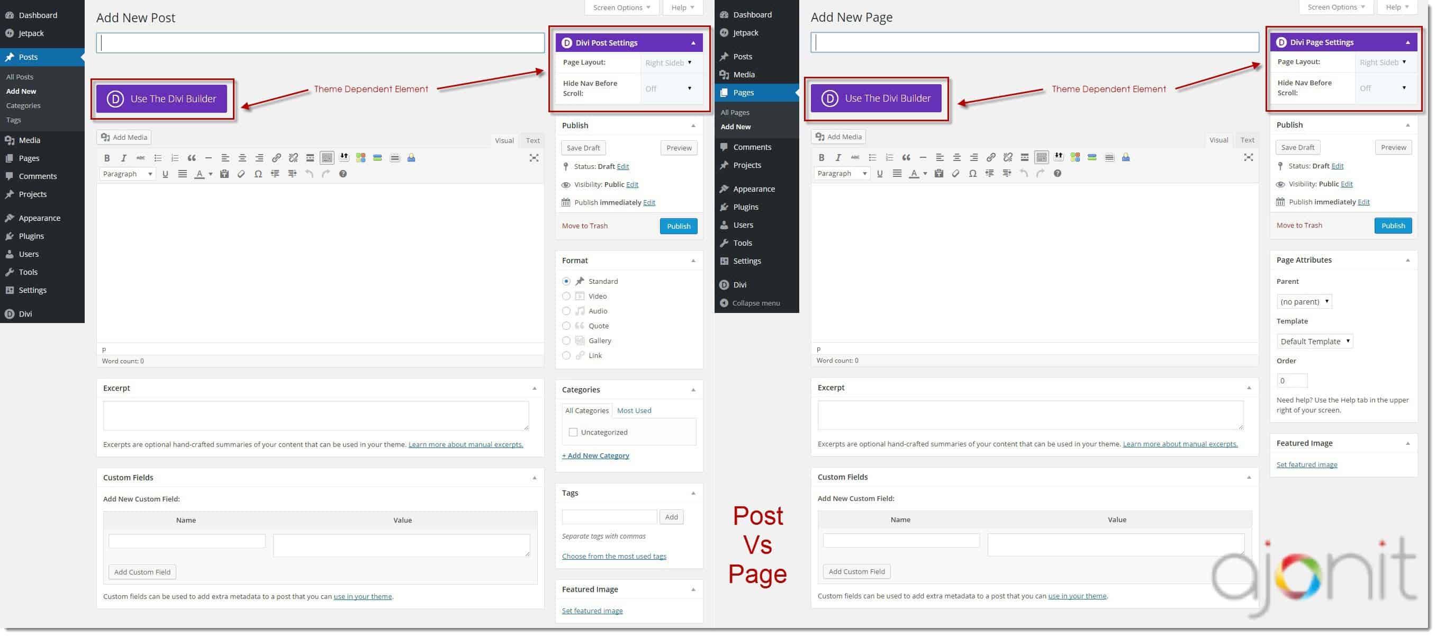
Task: Click the page Order number field
Action: pyautogui.click(x=1292, y=380)
